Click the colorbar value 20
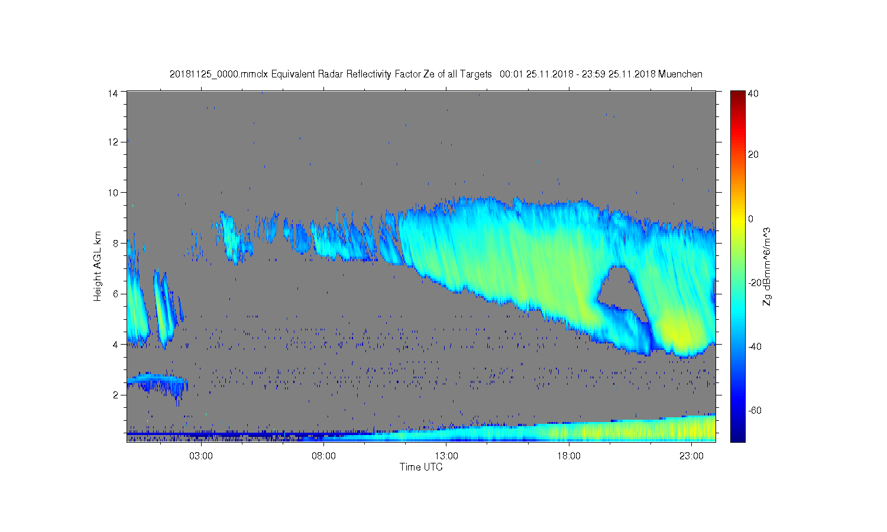 pyautogui.click(x=753, y=155)
